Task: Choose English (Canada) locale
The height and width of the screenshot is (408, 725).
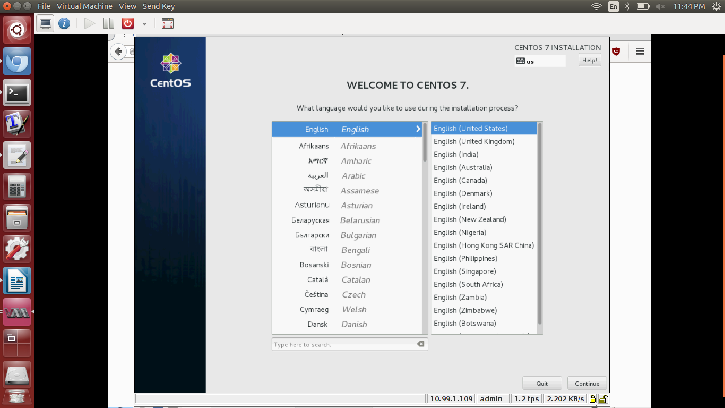Action: (484, 181)
